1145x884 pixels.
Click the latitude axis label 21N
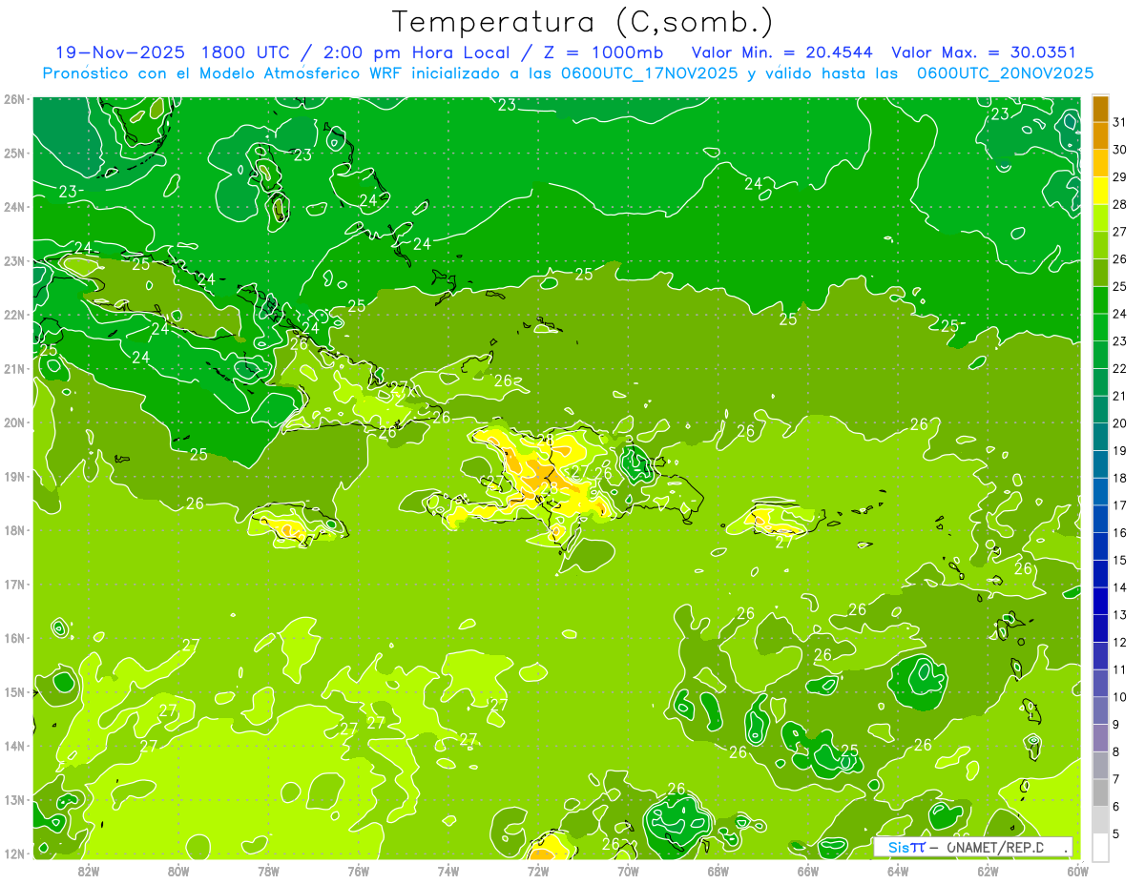(x=15, y=368)
